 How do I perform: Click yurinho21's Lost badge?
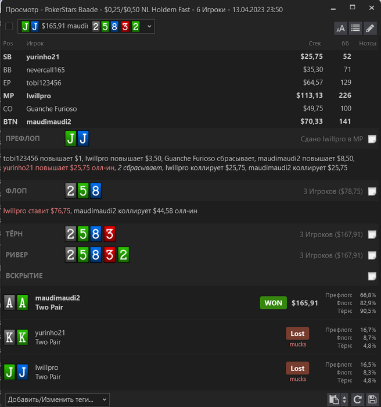coord(297,334)
